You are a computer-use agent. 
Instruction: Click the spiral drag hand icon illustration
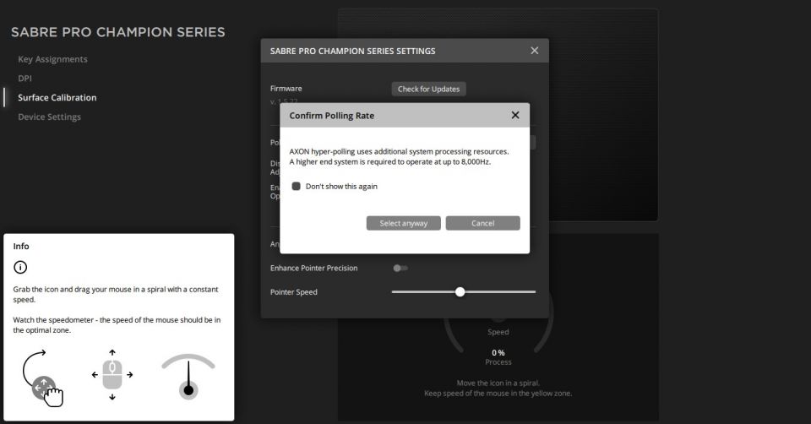pyautogui.click(x=42, y=378)
